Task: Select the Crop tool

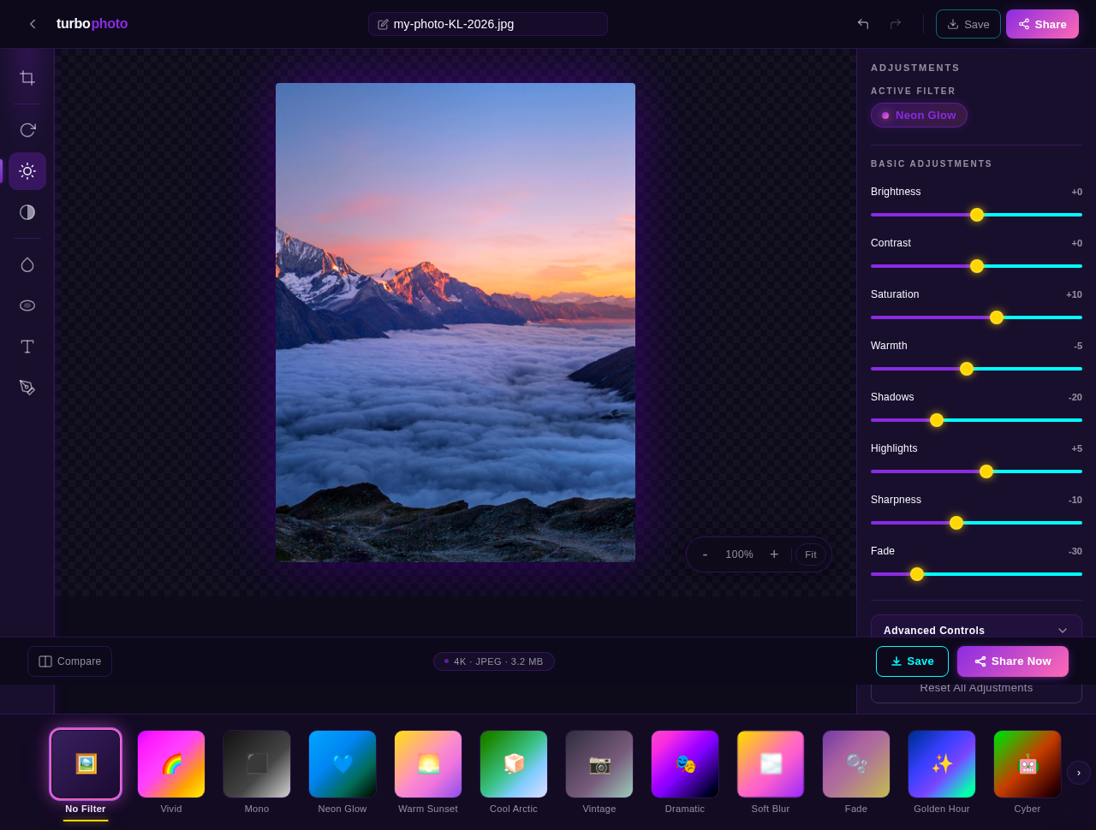Action: point(27,78)
